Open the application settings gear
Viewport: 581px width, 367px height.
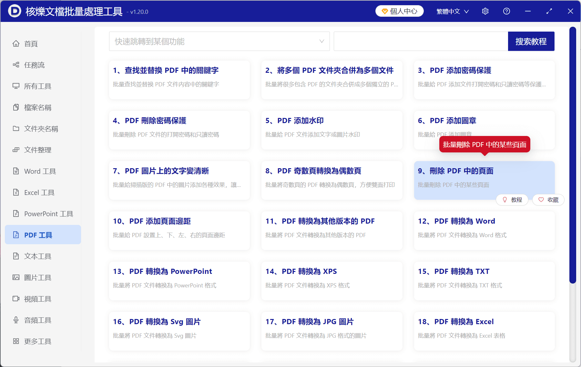pos(485,11)
